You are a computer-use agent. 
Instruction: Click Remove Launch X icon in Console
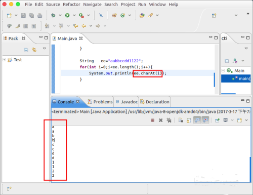pyautogui.click(x=161, y=120)
